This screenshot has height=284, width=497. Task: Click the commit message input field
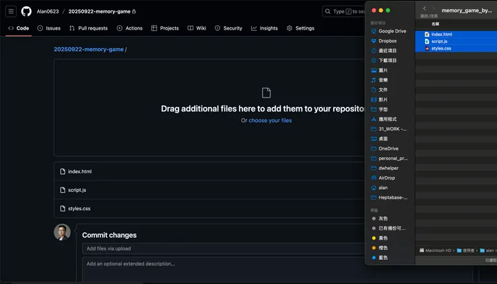pyautogui.click(x=222, y=248)
